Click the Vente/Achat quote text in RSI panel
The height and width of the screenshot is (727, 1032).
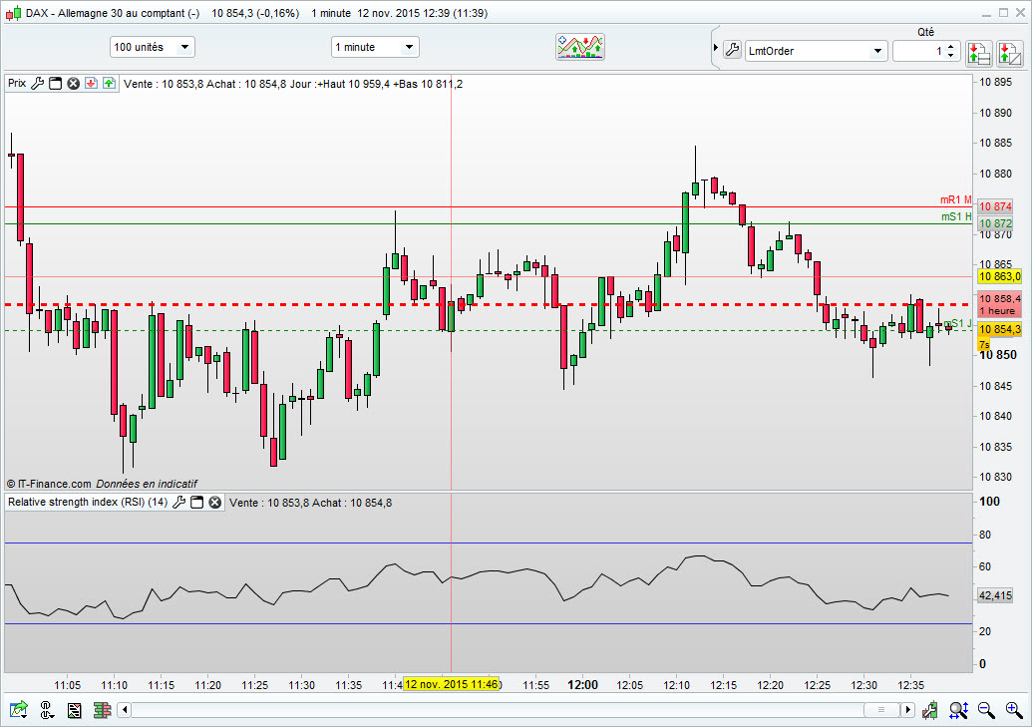pyautogui.click(x=311, y=503)
